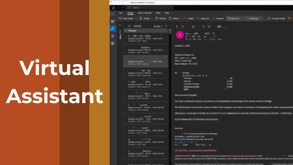Toggle sort order arrow in message list
Image resolution: width=293 pixels, height=165 pixels.
pos(166,26)
